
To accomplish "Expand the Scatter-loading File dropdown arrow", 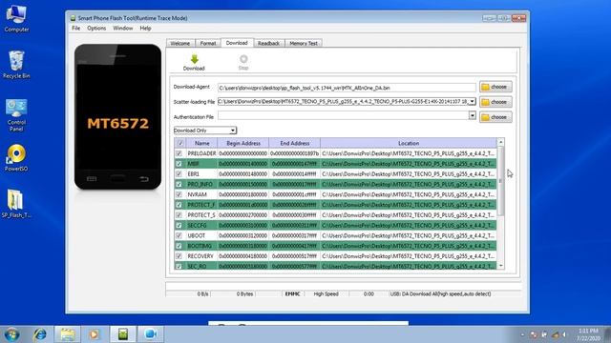I will tap(472, 102).
